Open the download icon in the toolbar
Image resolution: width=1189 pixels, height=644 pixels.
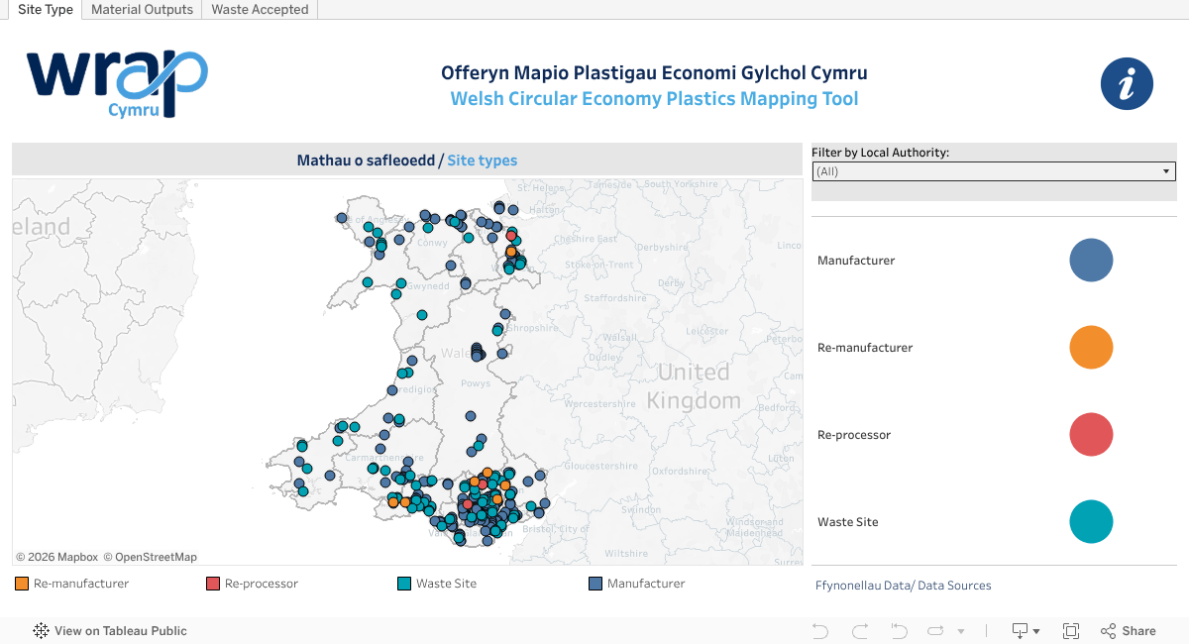[x=1021, y=631]
